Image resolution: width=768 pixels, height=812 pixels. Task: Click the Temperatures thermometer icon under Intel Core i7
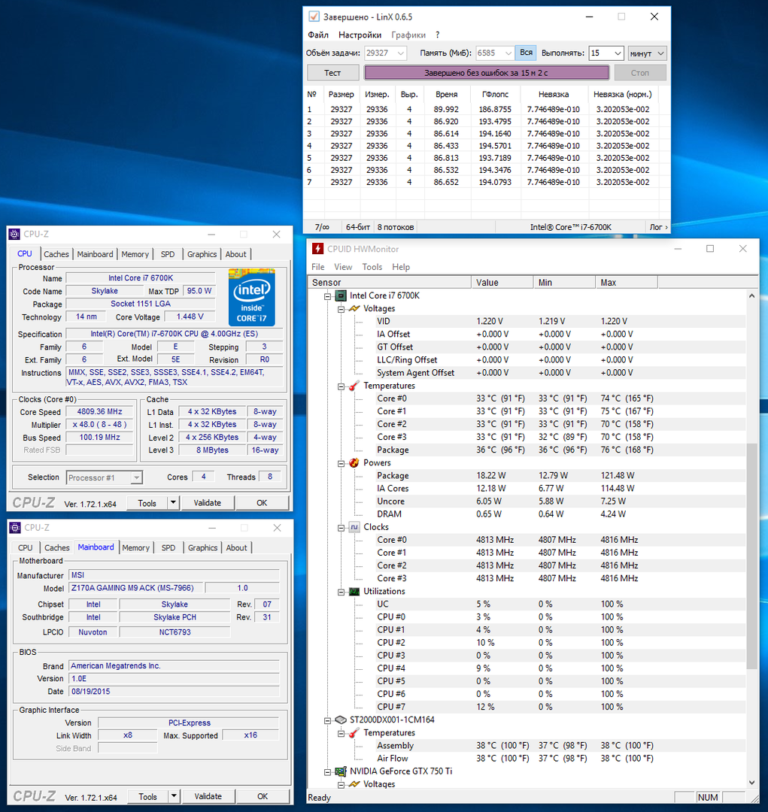[354, 386]
